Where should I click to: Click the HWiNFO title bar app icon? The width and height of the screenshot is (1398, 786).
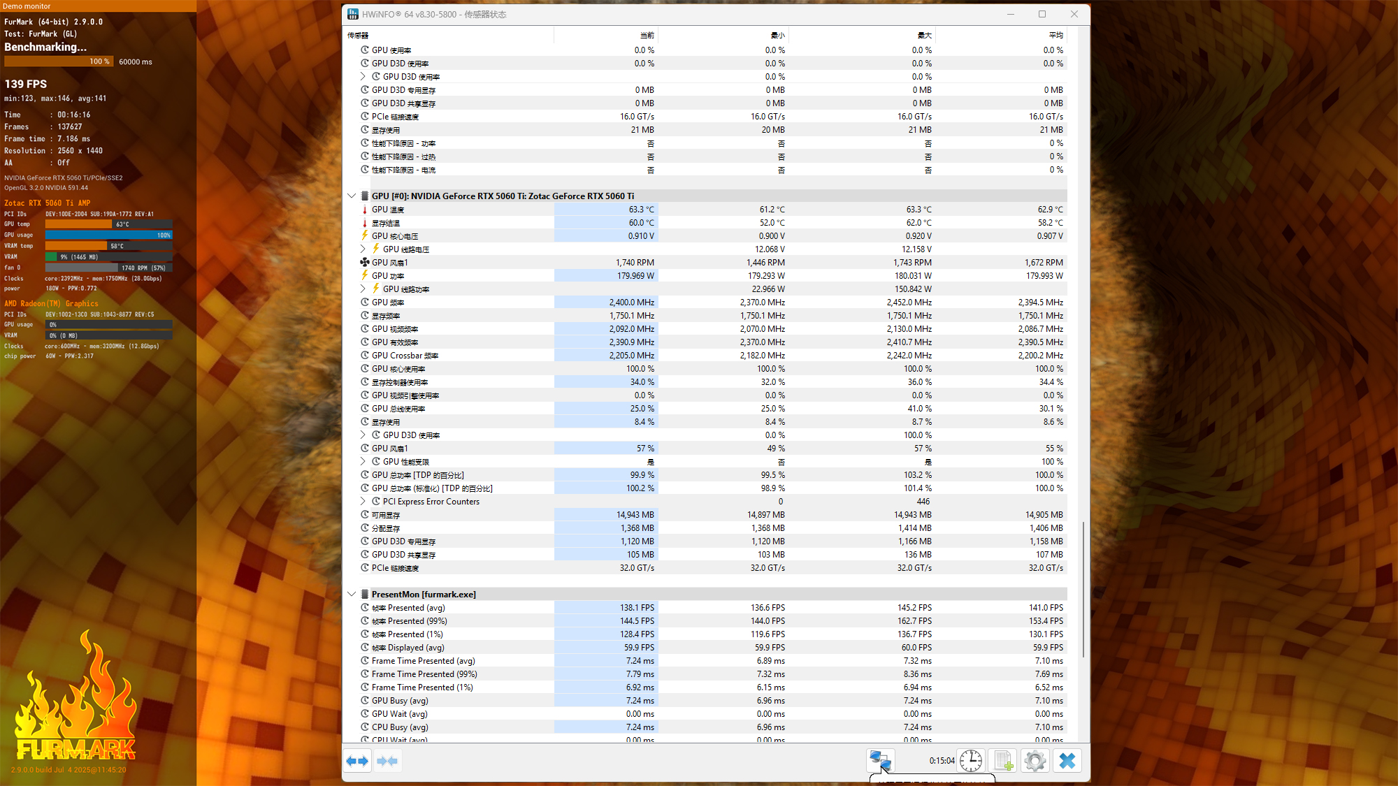[353, 14]
